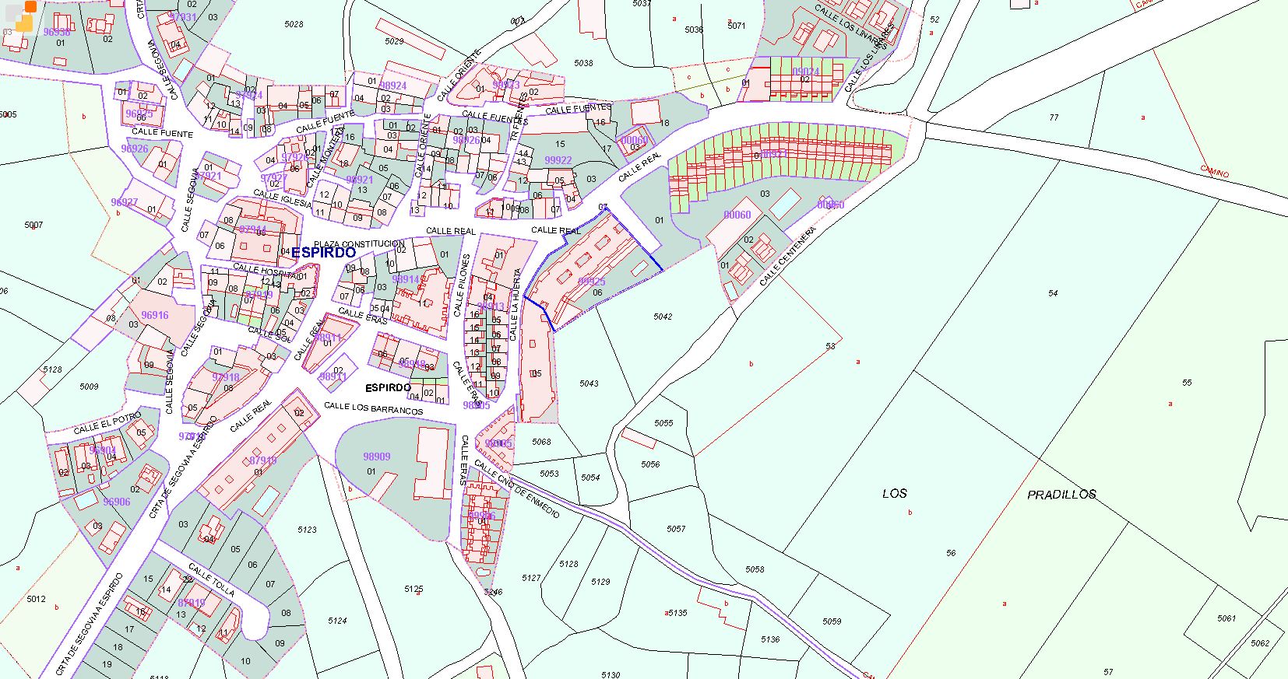Click the CALLE CENTENERA street label
This screenshot has height=679, width=1288.
[x=787, y=257]
